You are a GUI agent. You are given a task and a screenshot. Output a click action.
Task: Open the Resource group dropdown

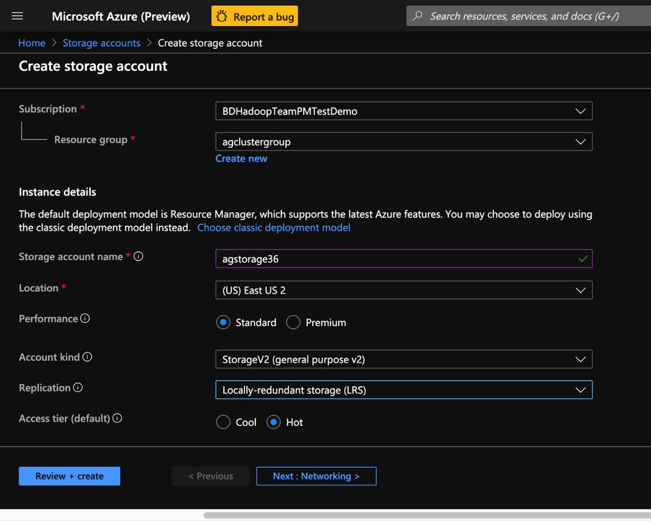coord(580,142)
